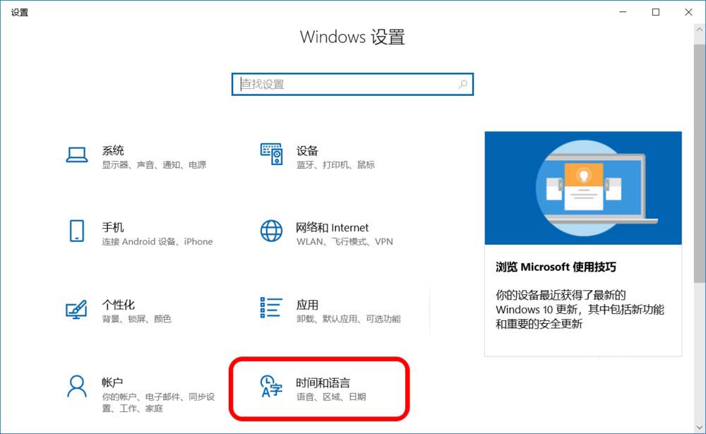Open the 应用 settings label

pyautogui.click(x=307, y=305)
